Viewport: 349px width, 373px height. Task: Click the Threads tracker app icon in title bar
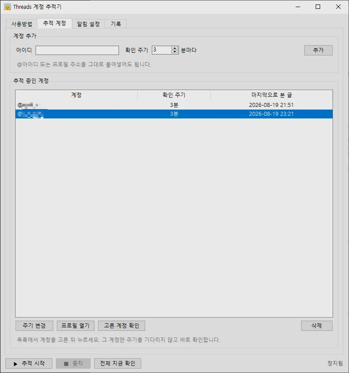pyautogui.click(x=8, y=7)
